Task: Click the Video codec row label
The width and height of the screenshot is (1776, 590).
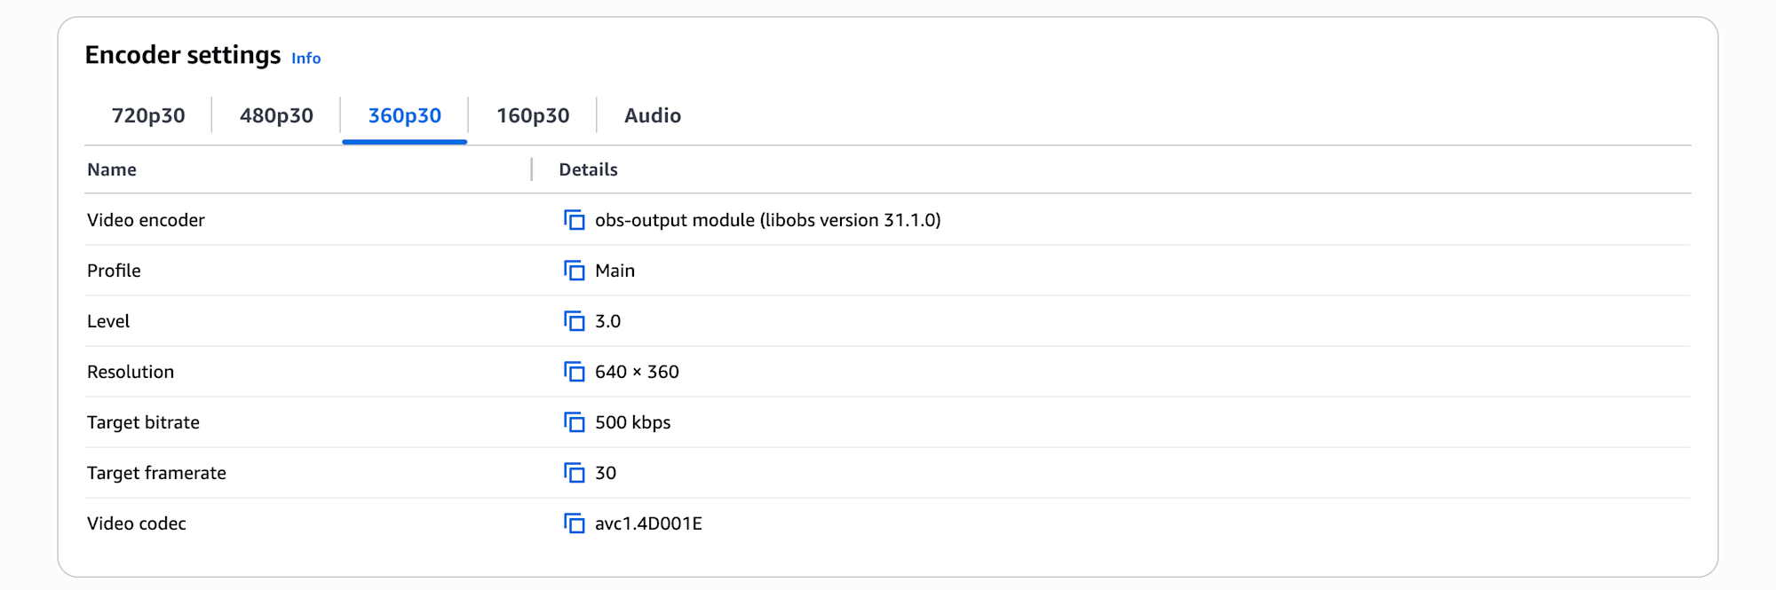Action: (137, 523)
